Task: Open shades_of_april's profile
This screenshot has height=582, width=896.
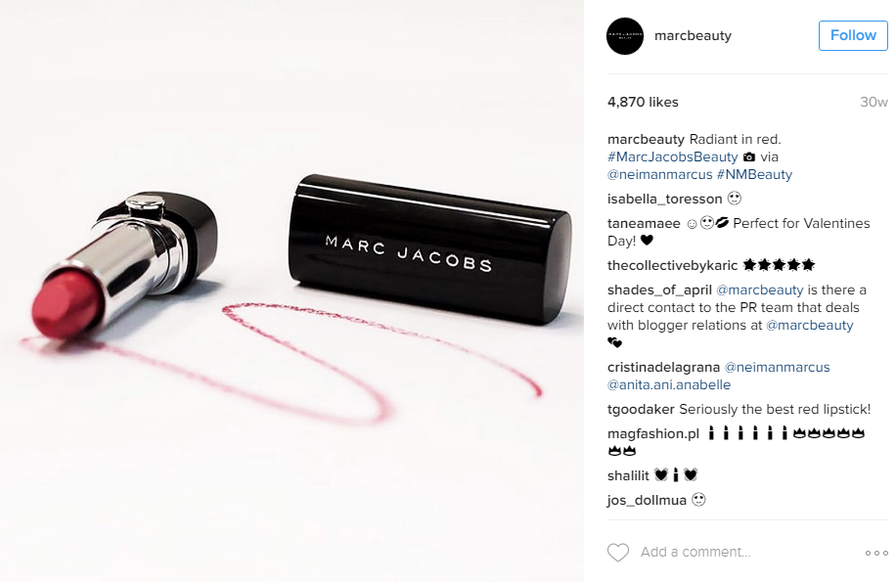Action: (x=659, y=291)
